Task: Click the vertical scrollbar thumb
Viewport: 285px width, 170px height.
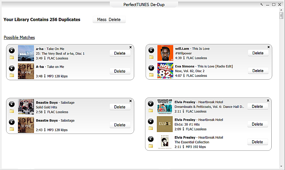Action: 281,16
